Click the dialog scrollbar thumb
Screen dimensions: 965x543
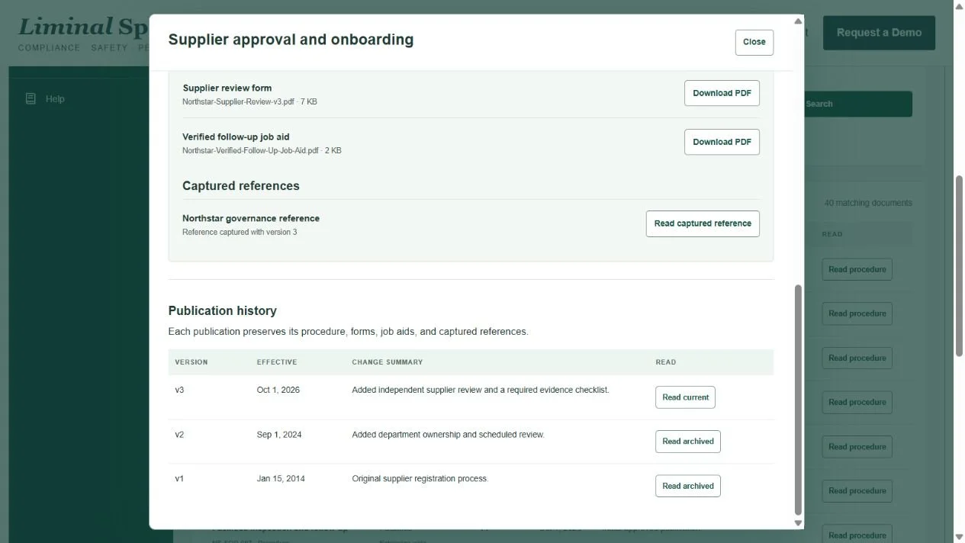(798, 400)
